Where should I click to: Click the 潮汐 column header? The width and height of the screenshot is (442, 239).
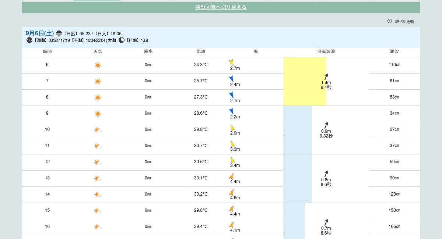[x=394, y=52]
